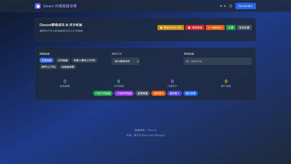The width and height of the screenshot is (291, 164).
Task: Click the green 只看共同遊戲 button
Action: tap(103, 93)
